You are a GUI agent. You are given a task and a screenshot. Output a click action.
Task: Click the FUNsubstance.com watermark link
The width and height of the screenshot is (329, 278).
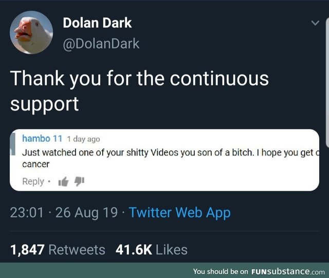point(288,271)
